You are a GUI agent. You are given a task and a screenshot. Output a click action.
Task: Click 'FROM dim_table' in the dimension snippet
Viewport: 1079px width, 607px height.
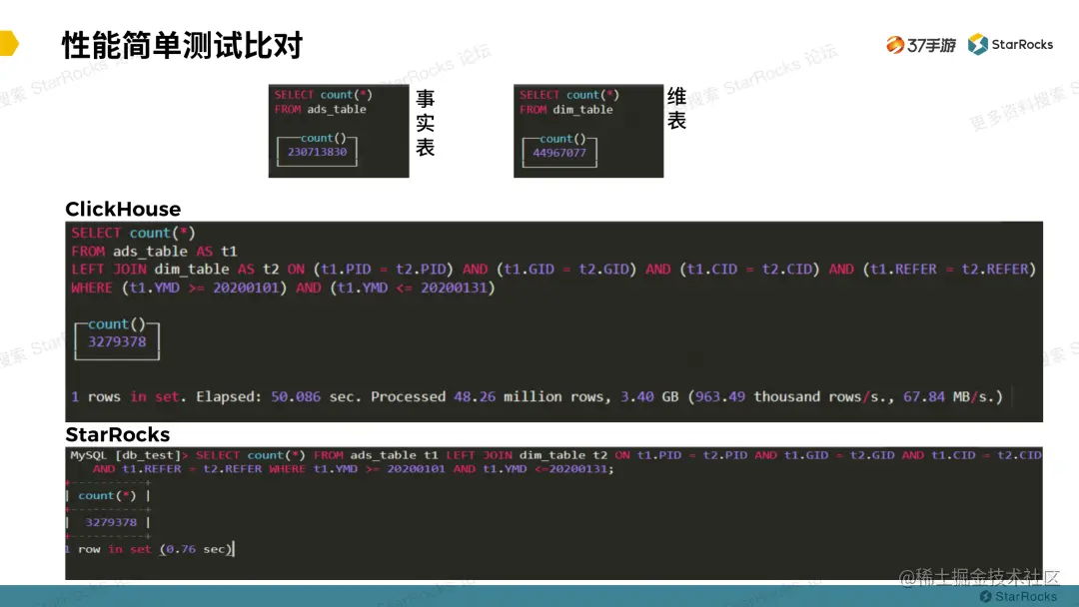pyautogui.click(x=566, y=110)
